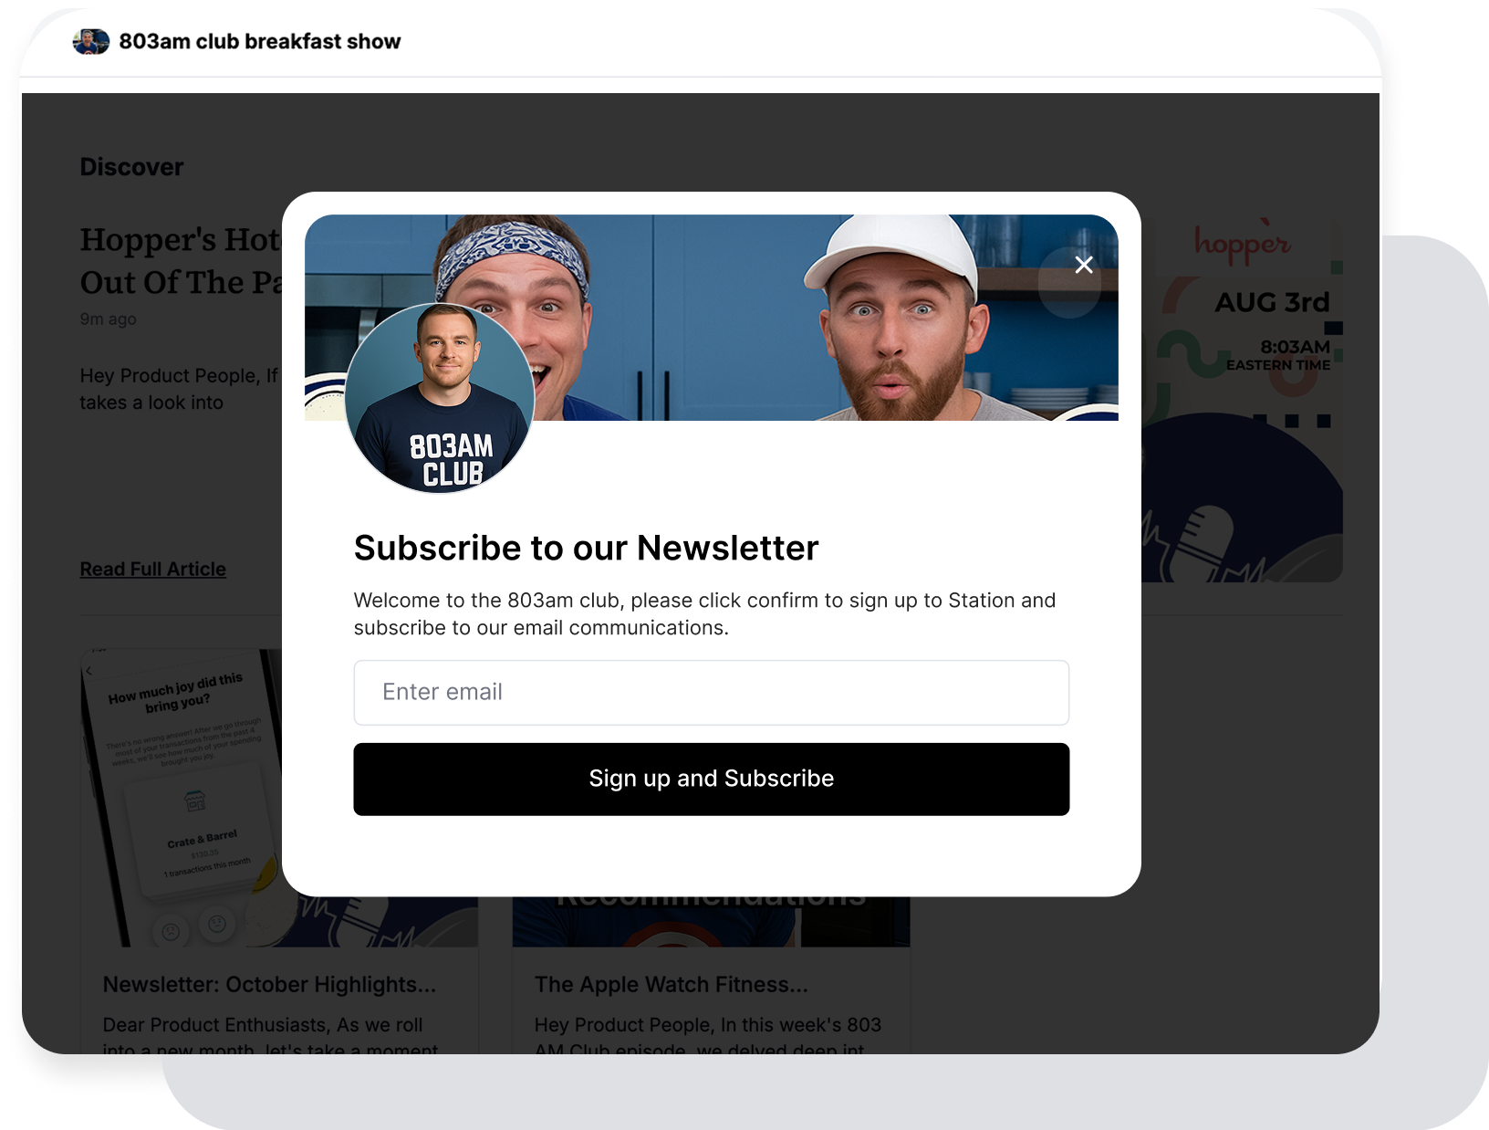Click the hopper logo on event image
1489x1130 pixels.
1242,241
